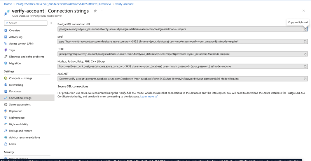The height and width of the screenshot is (161, 311).
Task: Click the Settings section heading
Action: click(9, 71)
